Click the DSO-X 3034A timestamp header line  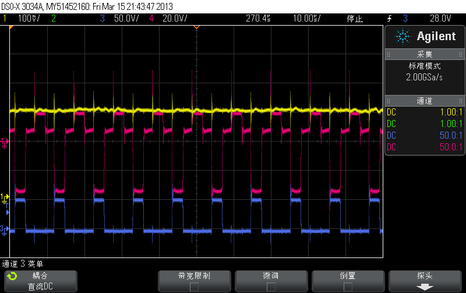[x=87, y=6]
